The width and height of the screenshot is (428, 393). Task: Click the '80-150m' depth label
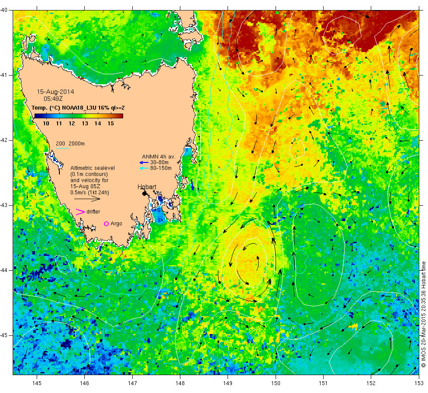coord(161,169)
